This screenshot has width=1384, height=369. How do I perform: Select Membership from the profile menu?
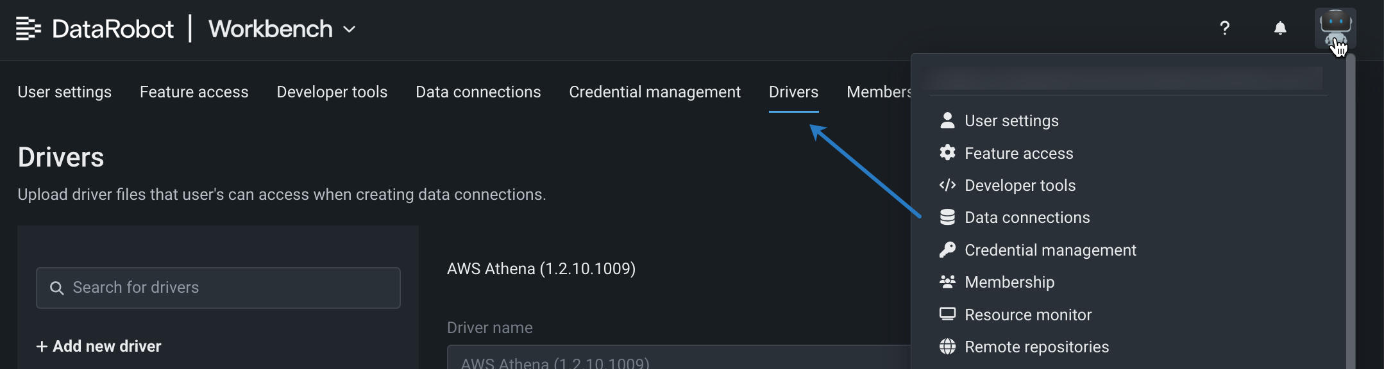(x=1009, y=282)
